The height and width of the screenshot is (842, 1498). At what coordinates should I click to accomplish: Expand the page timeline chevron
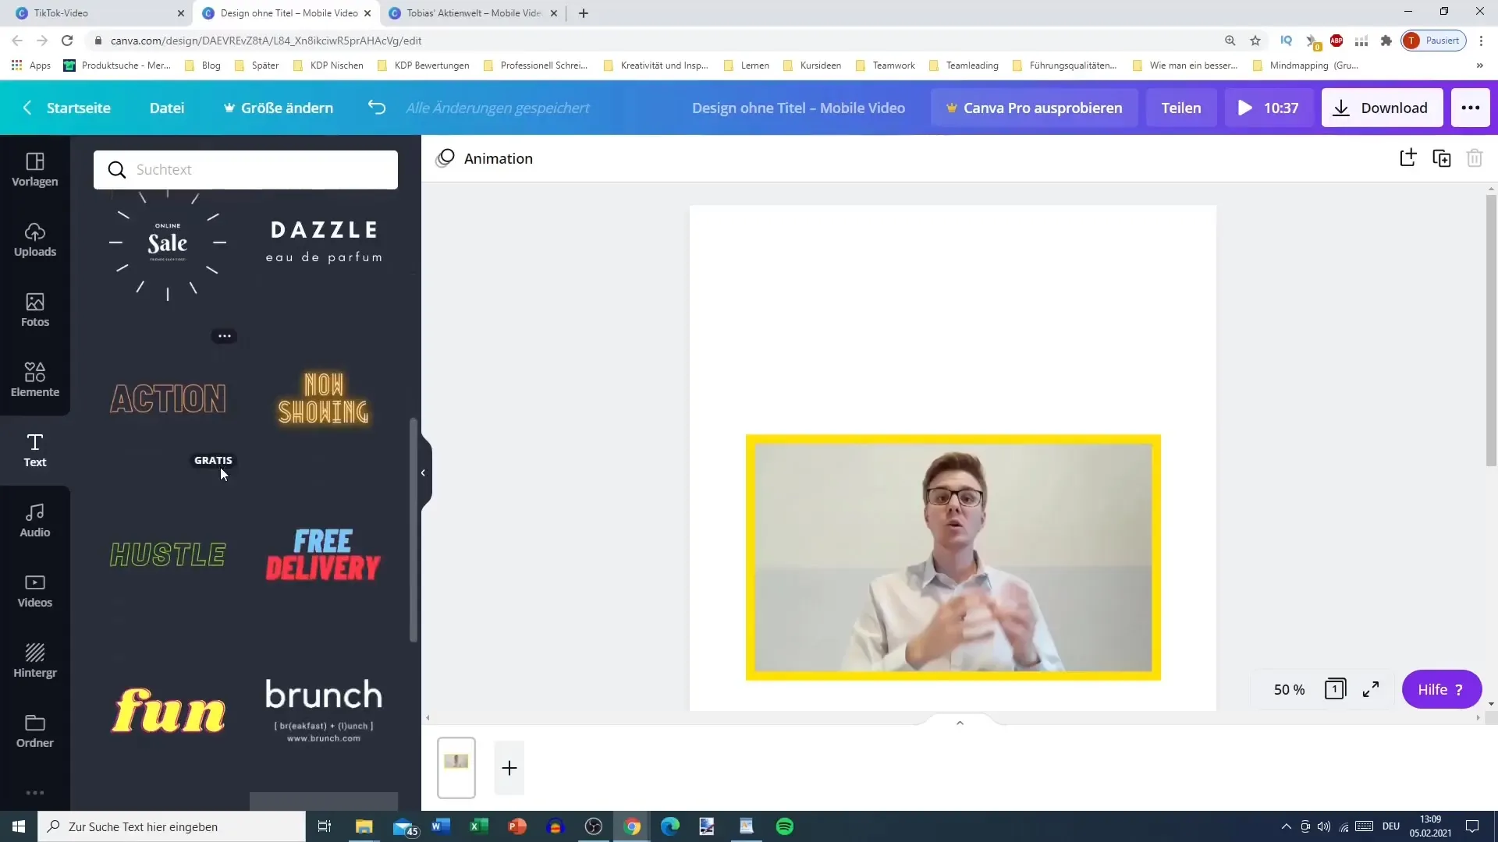(960, 723)
